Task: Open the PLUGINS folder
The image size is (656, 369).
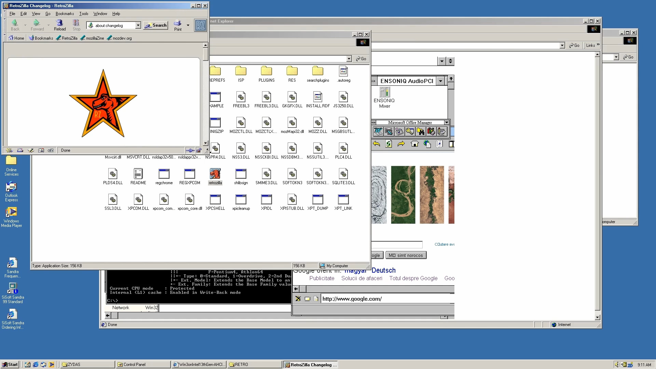Action: click(266, 74)
